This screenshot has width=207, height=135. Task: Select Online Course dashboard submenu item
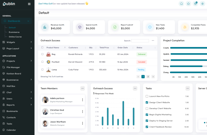point(15,37)
